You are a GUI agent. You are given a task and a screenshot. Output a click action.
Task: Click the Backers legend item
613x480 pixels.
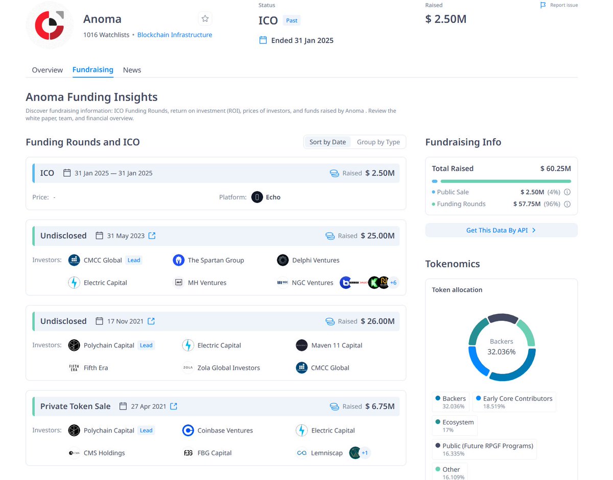(450, 402)
